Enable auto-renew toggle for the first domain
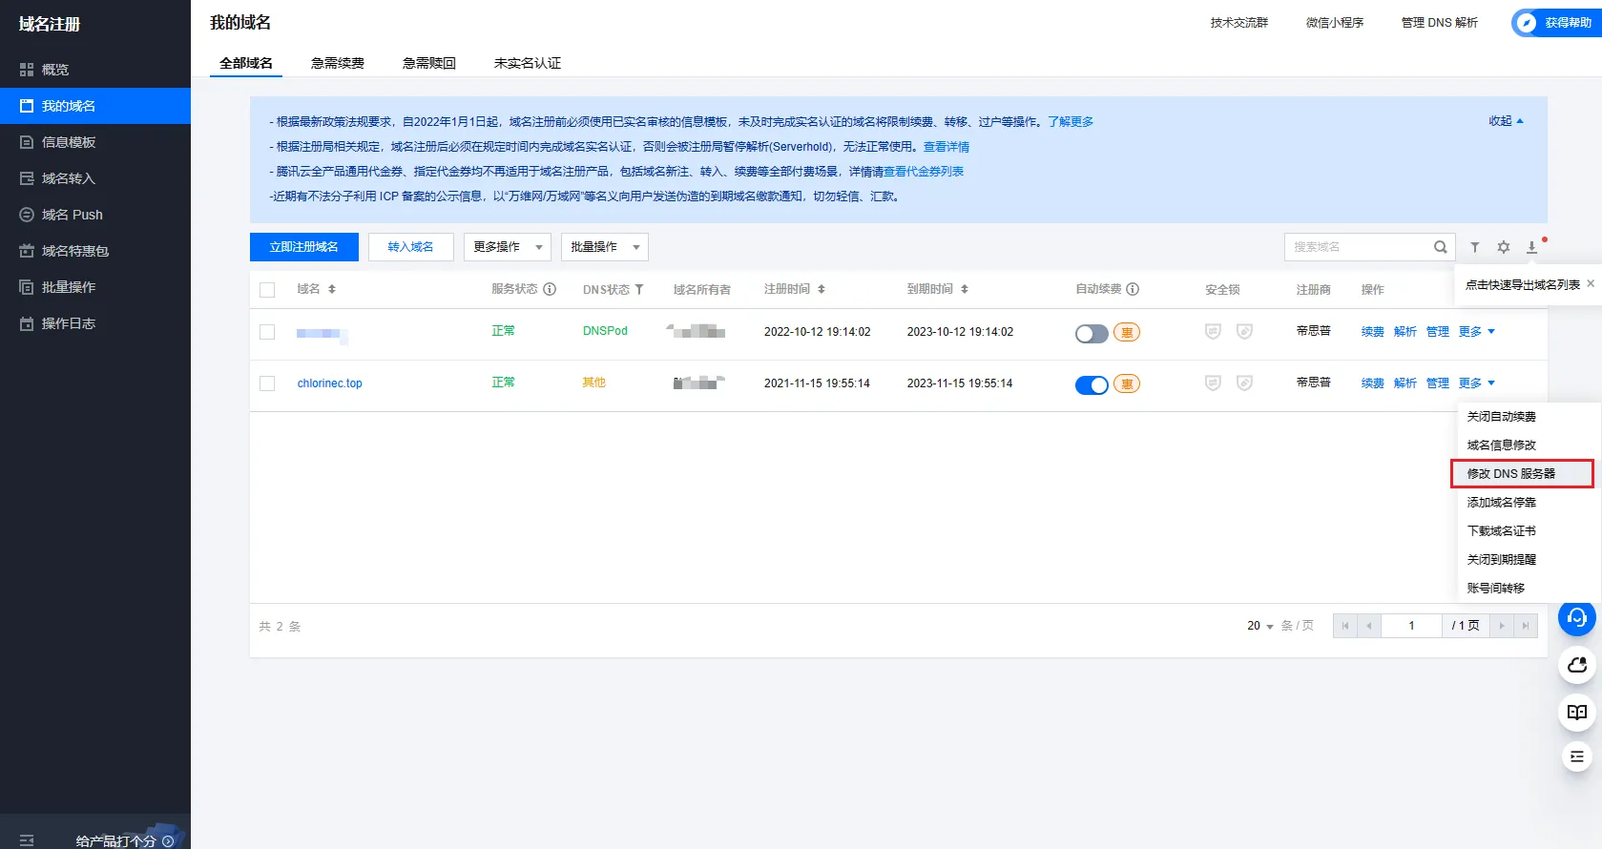This screenshot has height=849, width=1602. (x=1091, y=333)
